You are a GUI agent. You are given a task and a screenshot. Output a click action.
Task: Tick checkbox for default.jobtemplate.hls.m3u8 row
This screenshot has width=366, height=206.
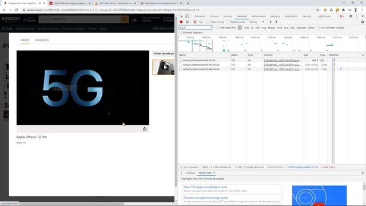(x=181, y=60)
